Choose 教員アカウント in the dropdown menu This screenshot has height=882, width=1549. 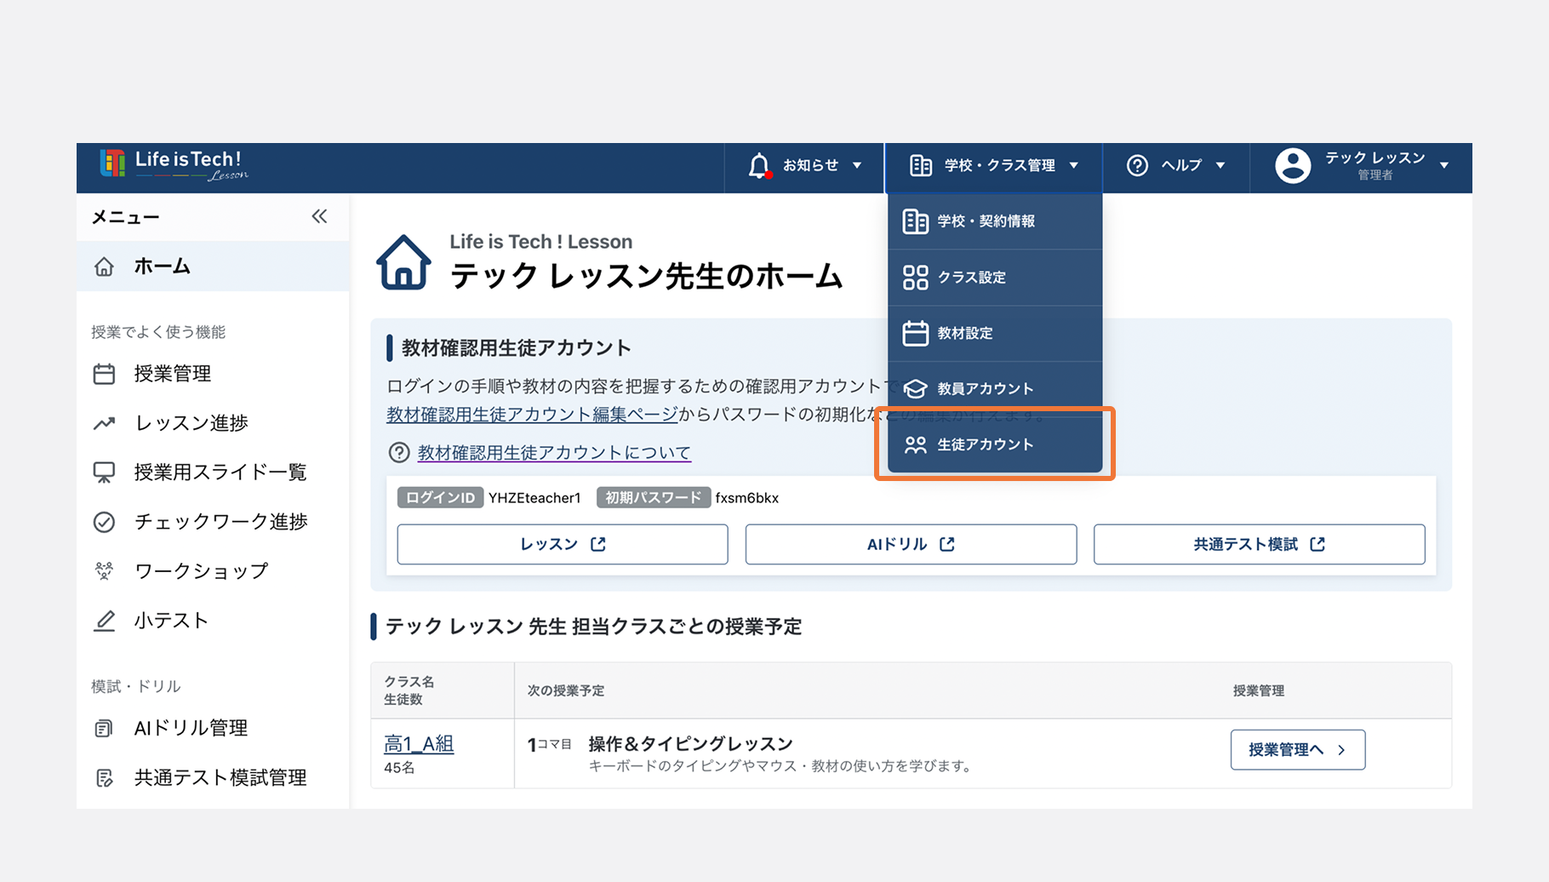984,388
